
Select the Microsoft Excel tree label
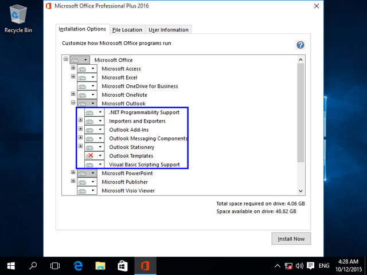(119, 77)
